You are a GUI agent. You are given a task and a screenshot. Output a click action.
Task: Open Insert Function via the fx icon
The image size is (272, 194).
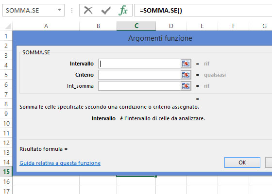[123, 10]
